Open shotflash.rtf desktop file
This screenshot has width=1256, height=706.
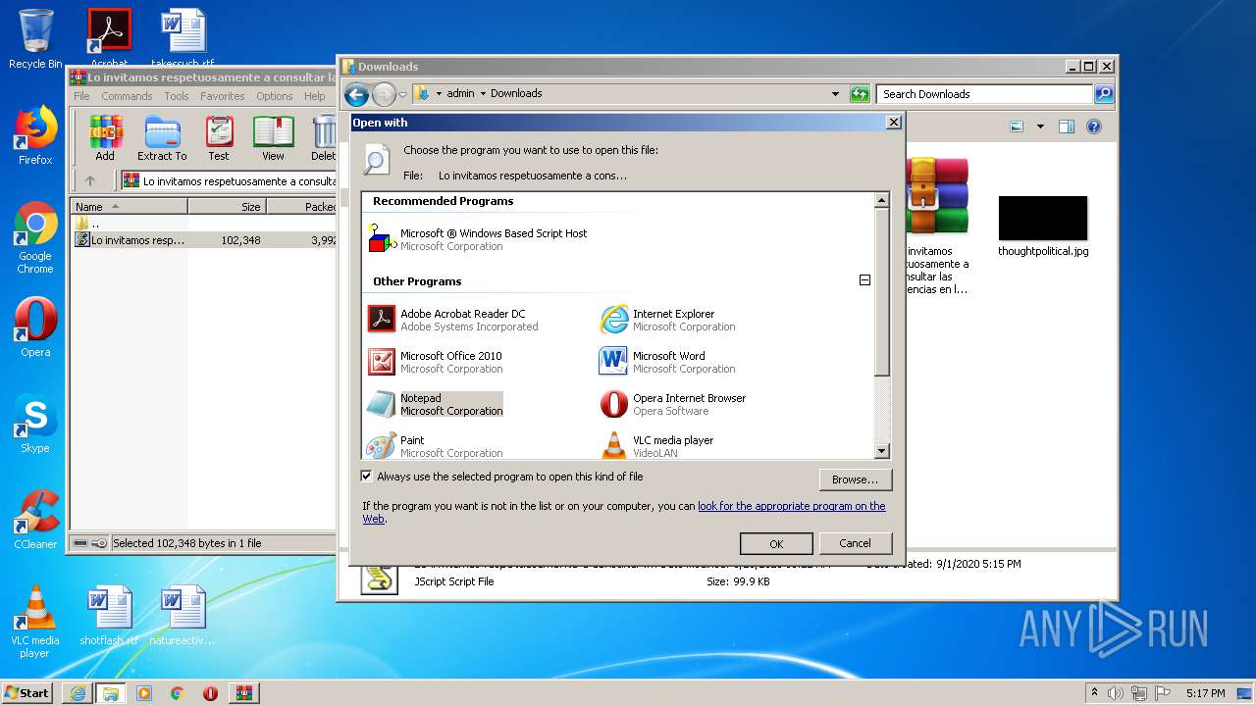point(108,615)
